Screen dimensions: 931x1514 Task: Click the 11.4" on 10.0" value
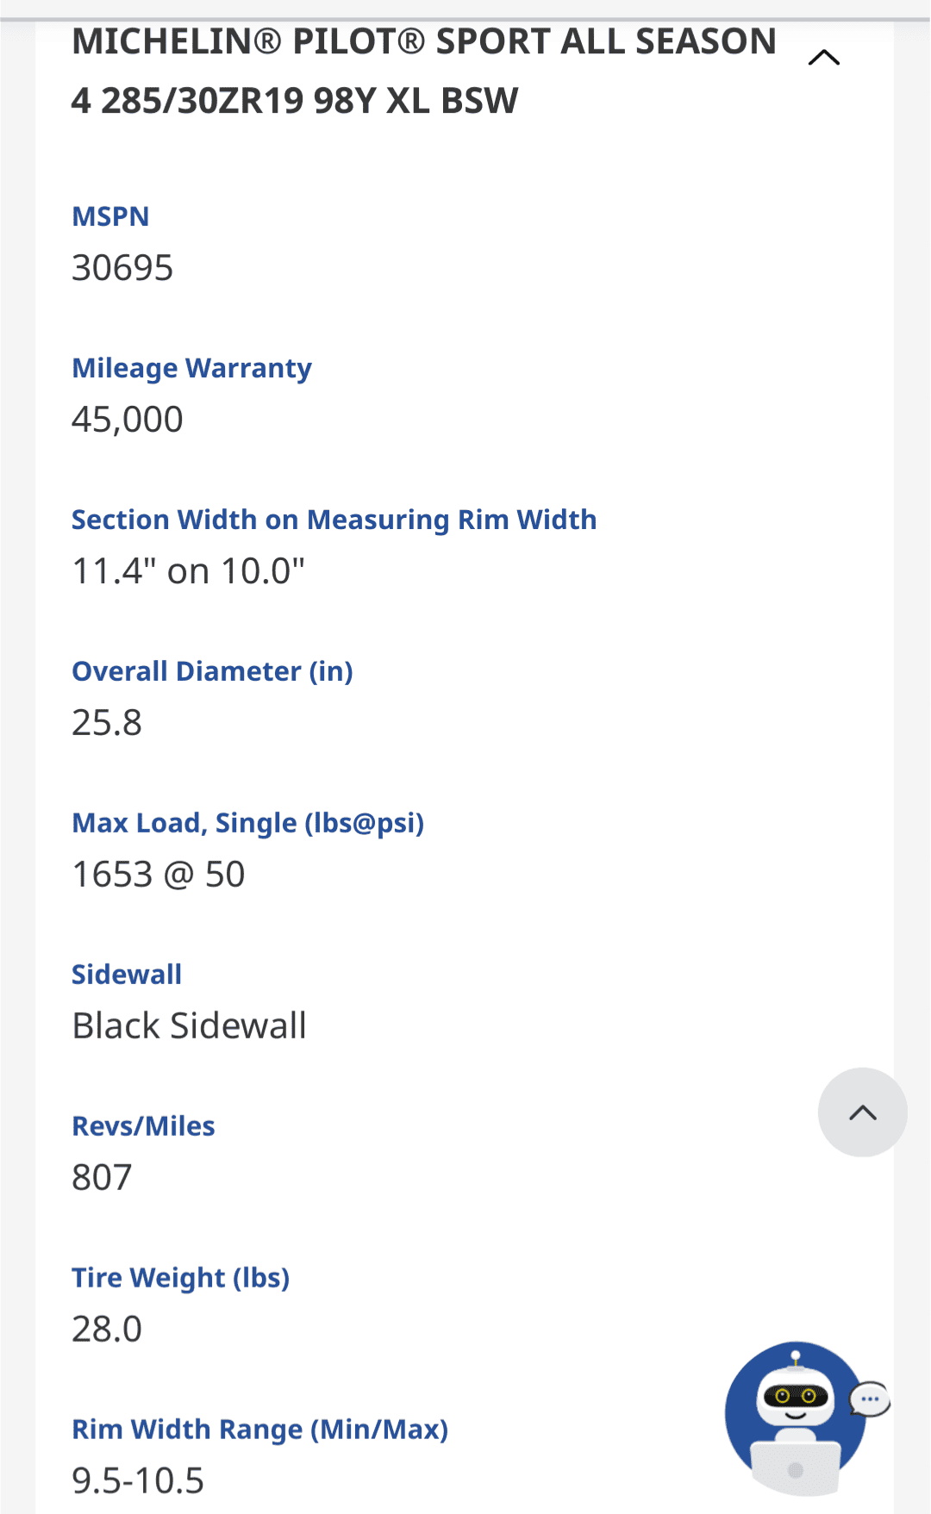pyautogui.click(x=188, y=571)
